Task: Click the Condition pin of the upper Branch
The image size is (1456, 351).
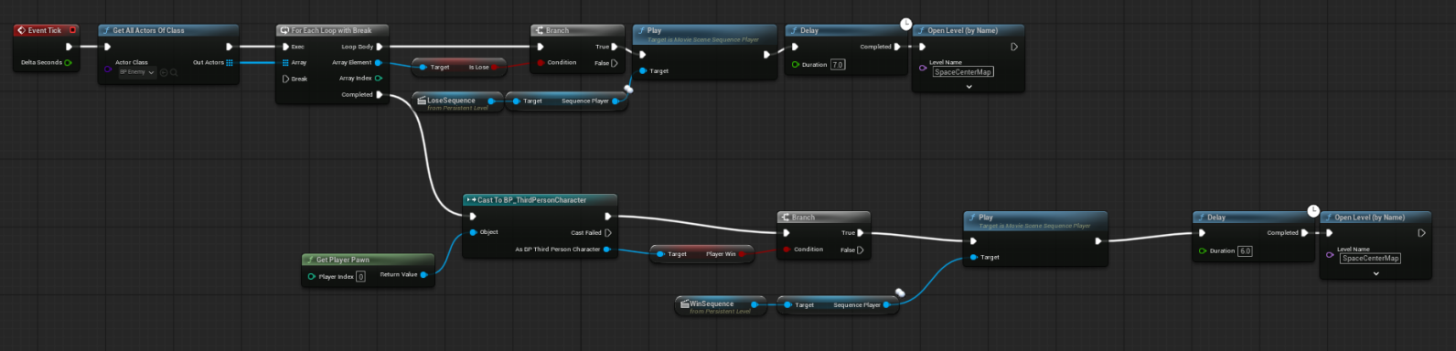Action: pyautogui.click(x=541, y=63)
